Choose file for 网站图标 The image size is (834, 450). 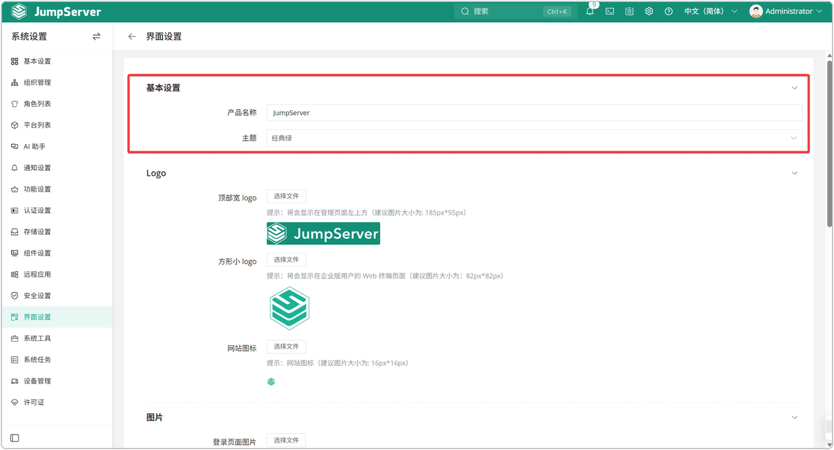[x=287, y=346]
